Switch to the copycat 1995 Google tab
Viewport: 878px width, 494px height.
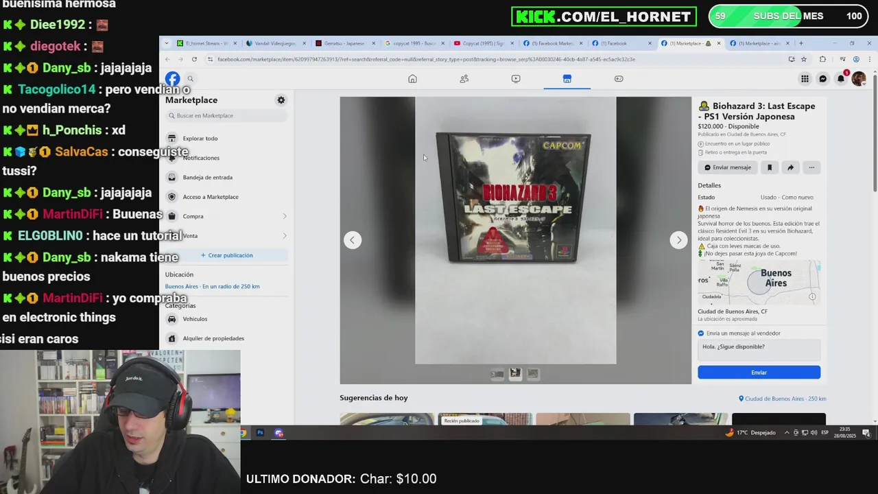[x=414, y=43]
